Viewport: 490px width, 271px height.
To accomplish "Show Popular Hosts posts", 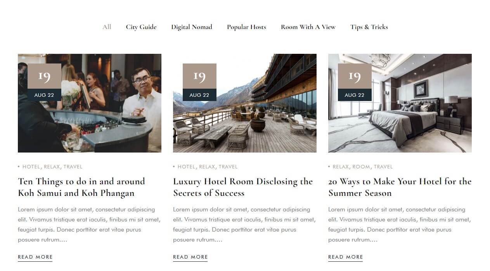I will [246, 27].
